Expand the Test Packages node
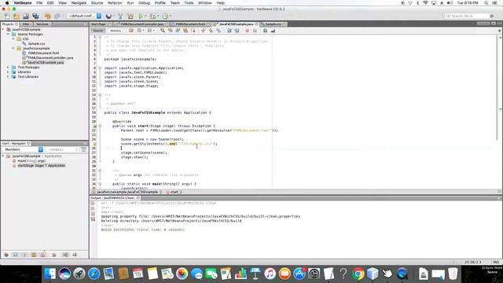 click(8, 68)
